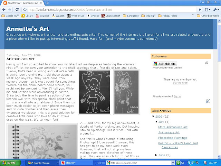
Task: Click the URL in the address bar
Action: click(x=70, y=10)
